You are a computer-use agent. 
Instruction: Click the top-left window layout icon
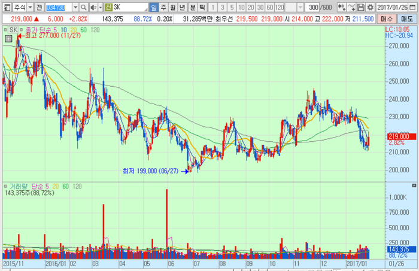6,8
